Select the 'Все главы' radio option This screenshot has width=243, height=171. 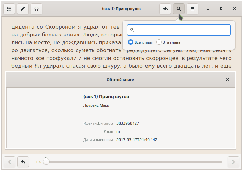pos(131,42)
